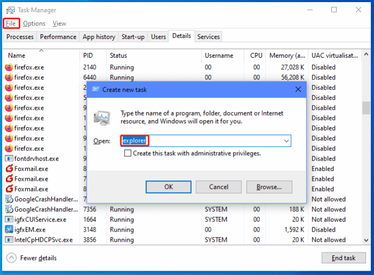Screen dimensions: 374x275
Task: Sort by the Name column header
Action: point(42,56)
